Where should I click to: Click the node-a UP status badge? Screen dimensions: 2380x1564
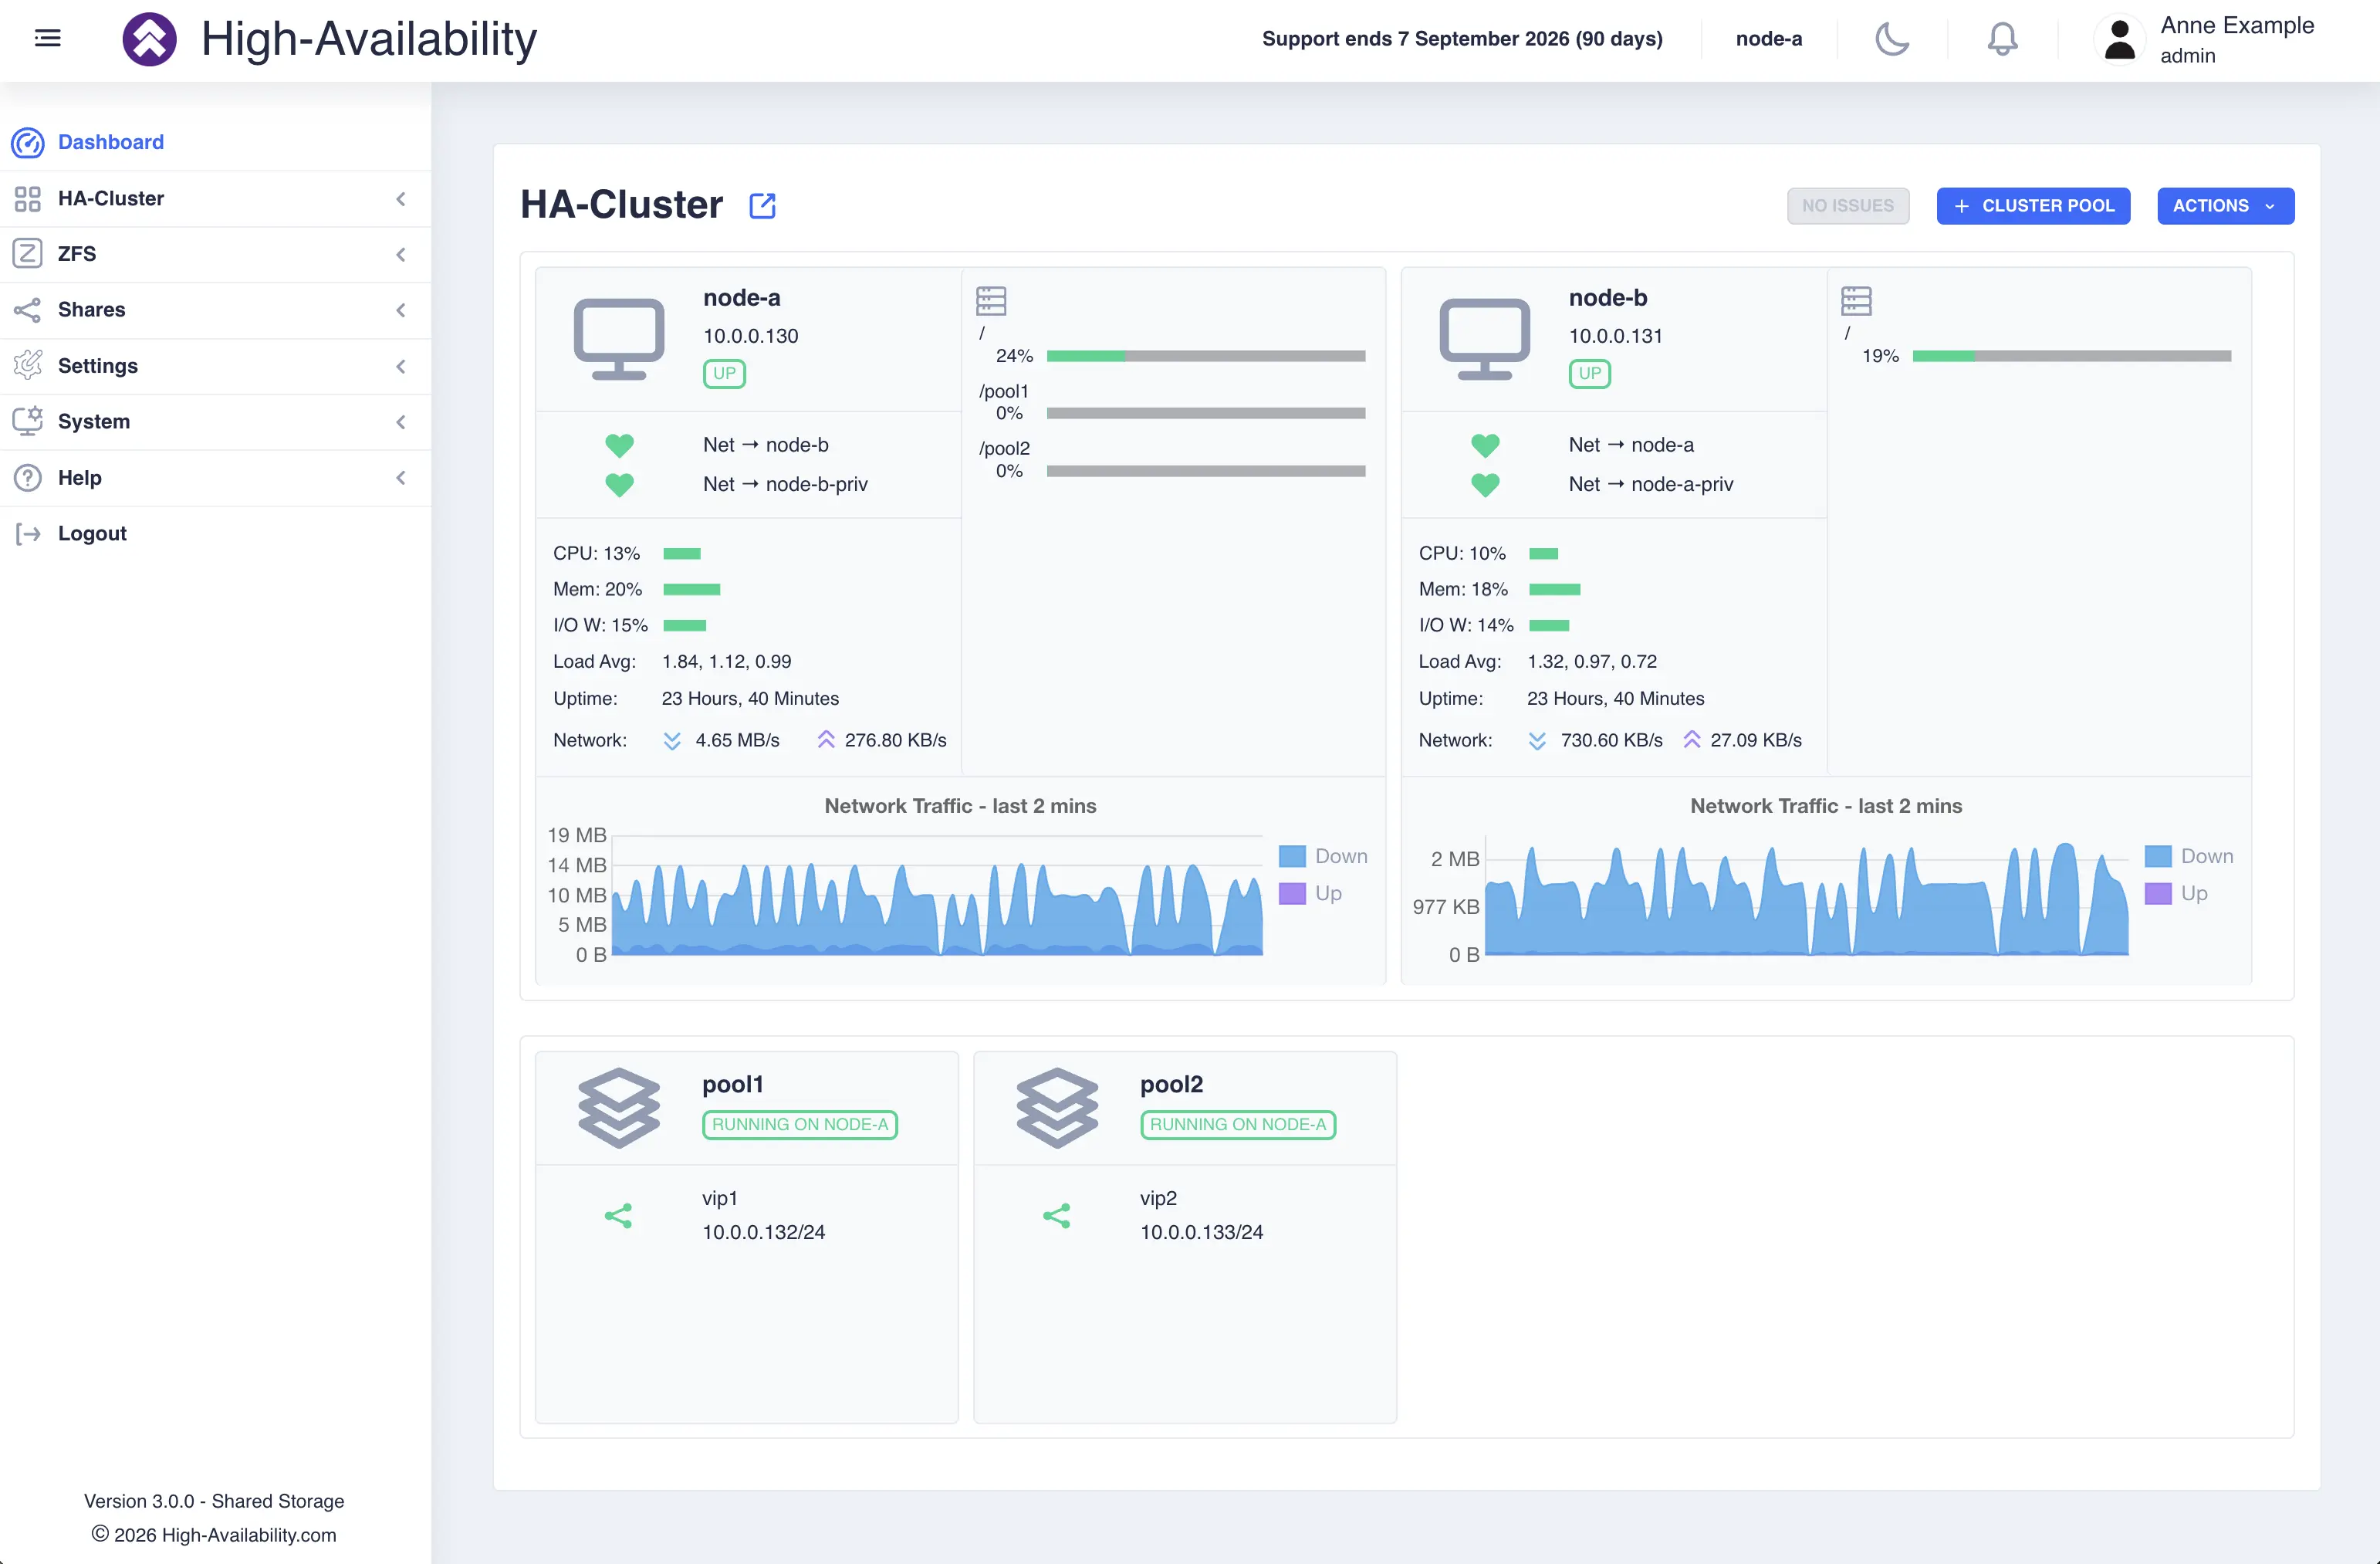pos(724,374)
